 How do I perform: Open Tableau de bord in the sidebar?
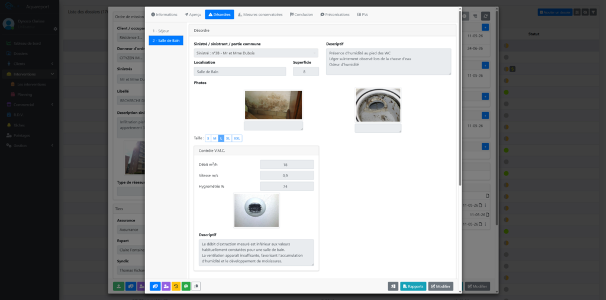point(27,43)
